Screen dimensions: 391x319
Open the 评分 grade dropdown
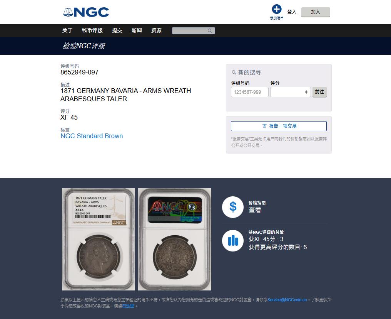[291, 92]
